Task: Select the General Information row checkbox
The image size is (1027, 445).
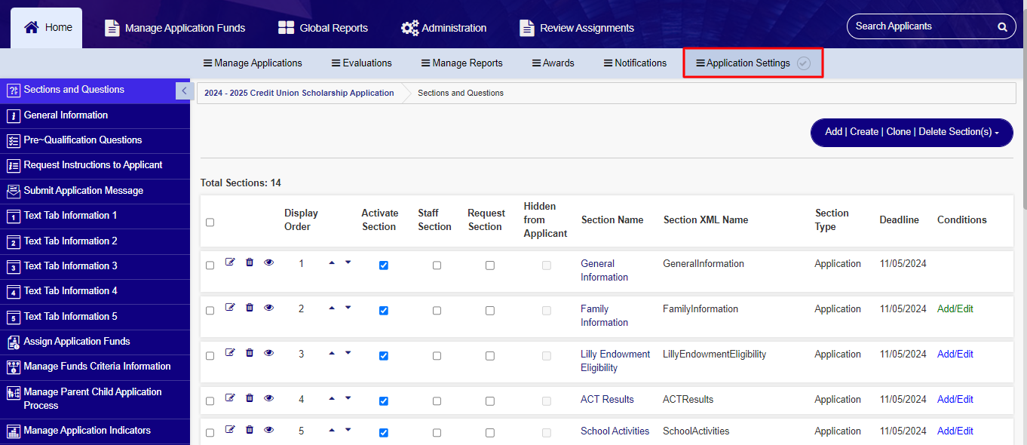Action: 210,265
